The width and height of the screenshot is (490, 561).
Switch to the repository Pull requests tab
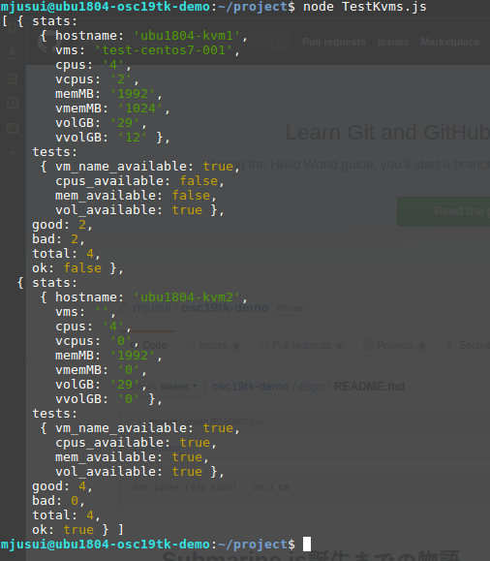tap(301, 345)
